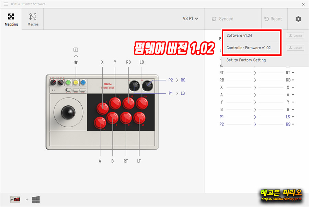Open the B mapping dropdown
The height and width of the screenshot is (207, 309).
(x=290, y=109)
